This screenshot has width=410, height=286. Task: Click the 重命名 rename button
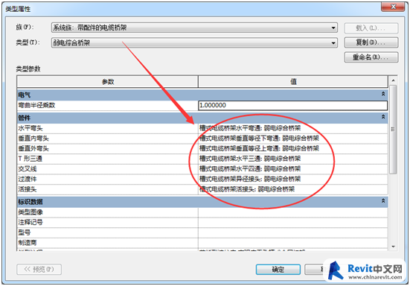pos(371,57)
